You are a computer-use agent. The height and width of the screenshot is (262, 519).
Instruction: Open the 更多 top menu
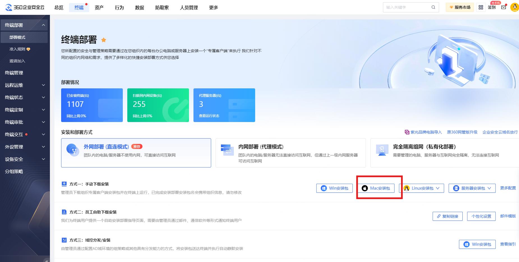click(214, 8)
